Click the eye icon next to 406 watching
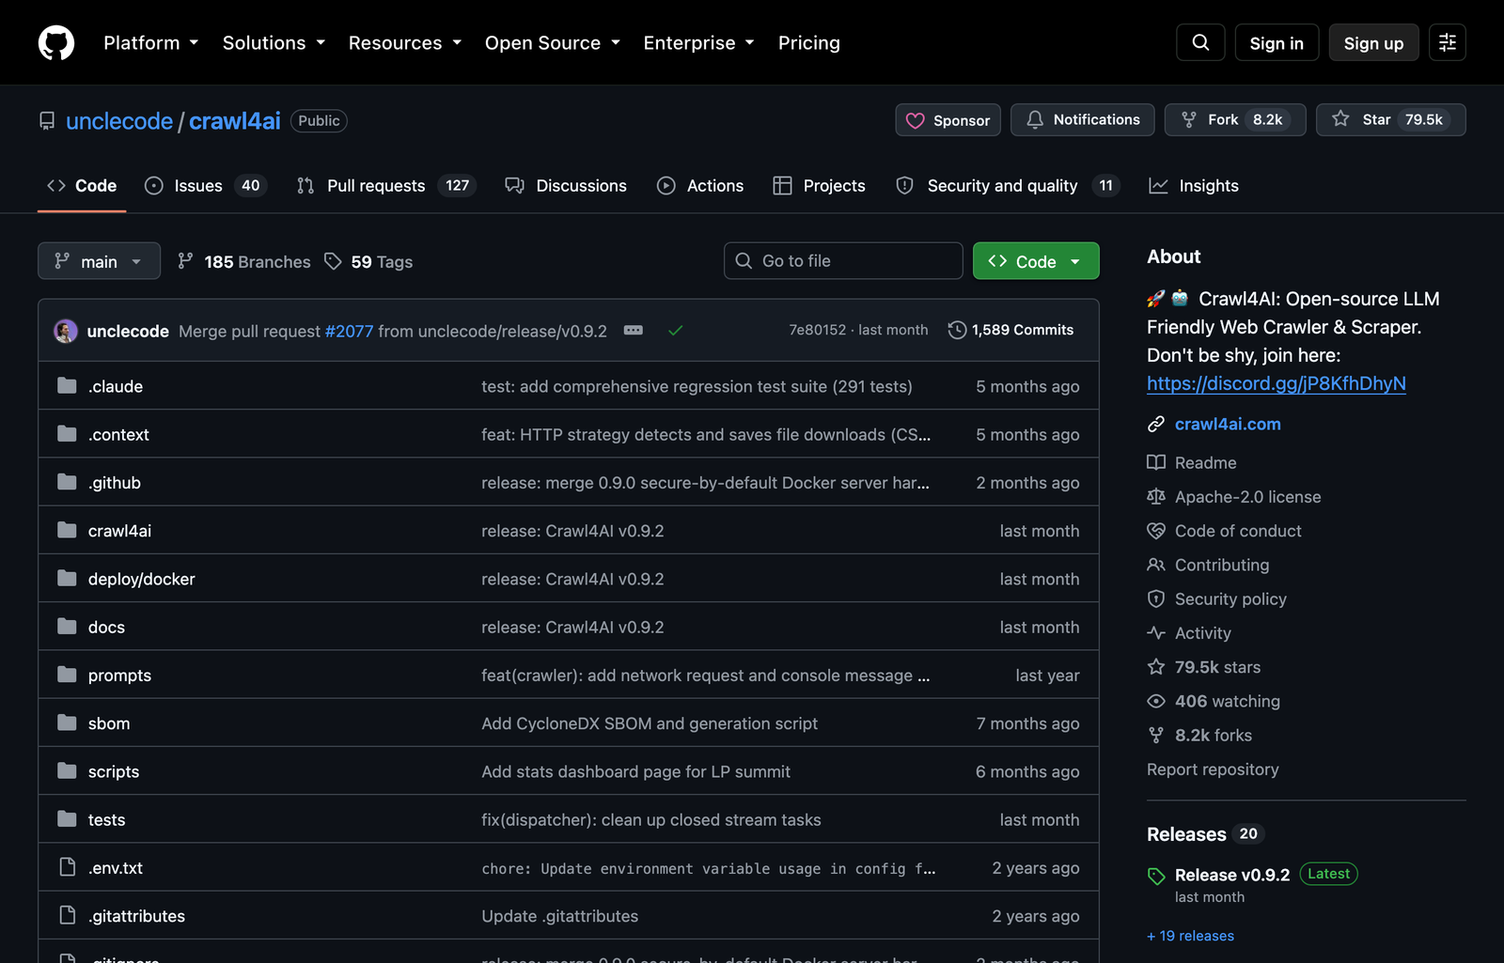1504x963 pixels. point(1156,701)
